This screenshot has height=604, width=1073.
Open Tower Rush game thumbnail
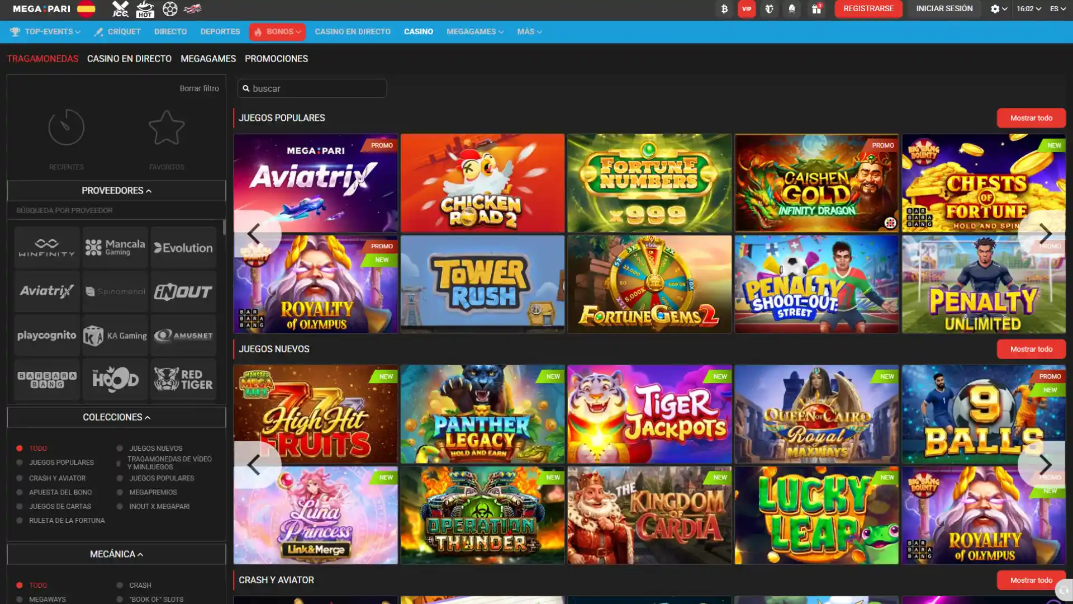(482, 284)
